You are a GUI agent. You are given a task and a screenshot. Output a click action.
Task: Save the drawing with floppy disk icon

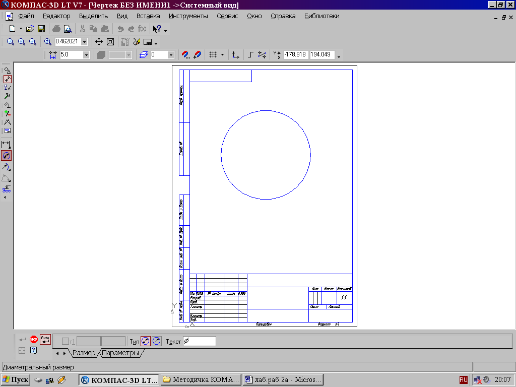click(x=41, y=29)
